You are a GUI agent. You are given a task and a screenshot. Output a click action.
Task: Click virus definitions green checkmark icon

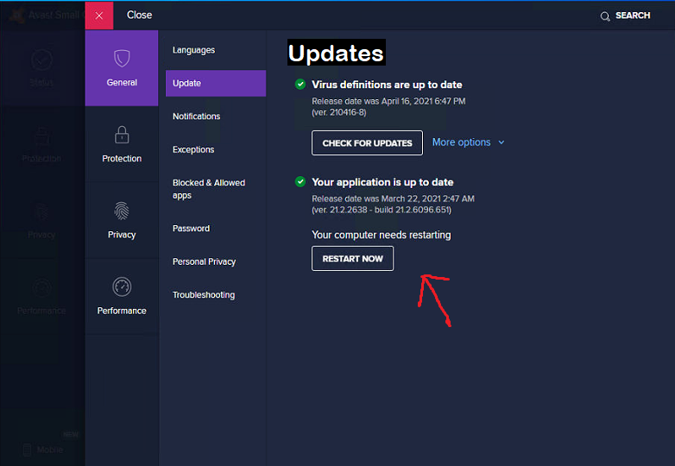tap(300, 84)
